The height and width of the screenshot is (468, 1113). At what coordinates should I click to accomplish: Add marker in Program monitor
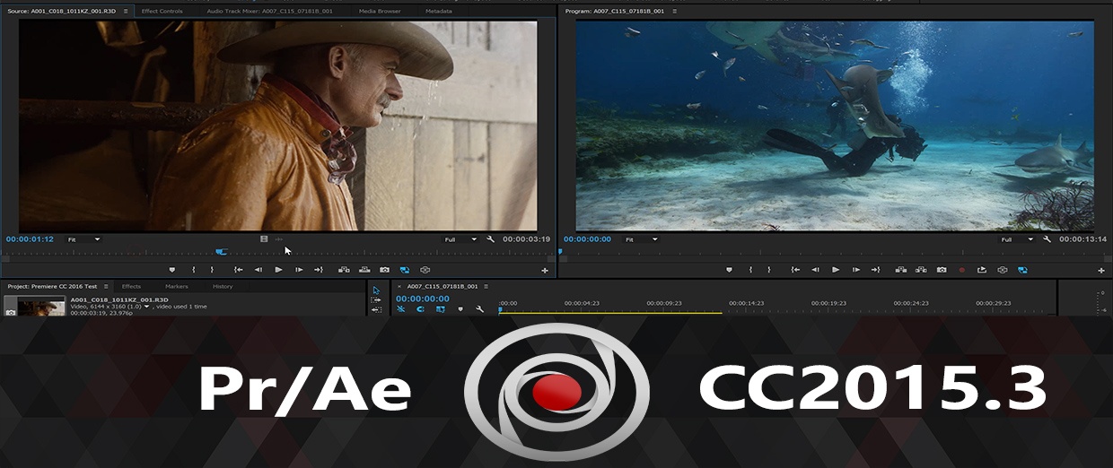point(728,270)
